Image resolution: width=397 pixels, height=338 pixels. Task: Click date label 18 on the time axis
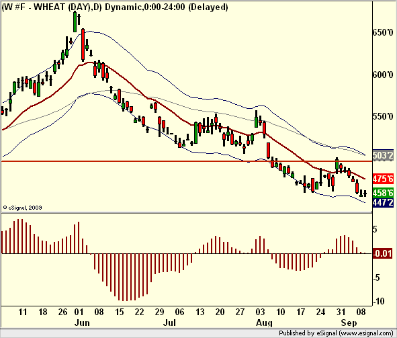pyautogui.click(x=43, y=312)
